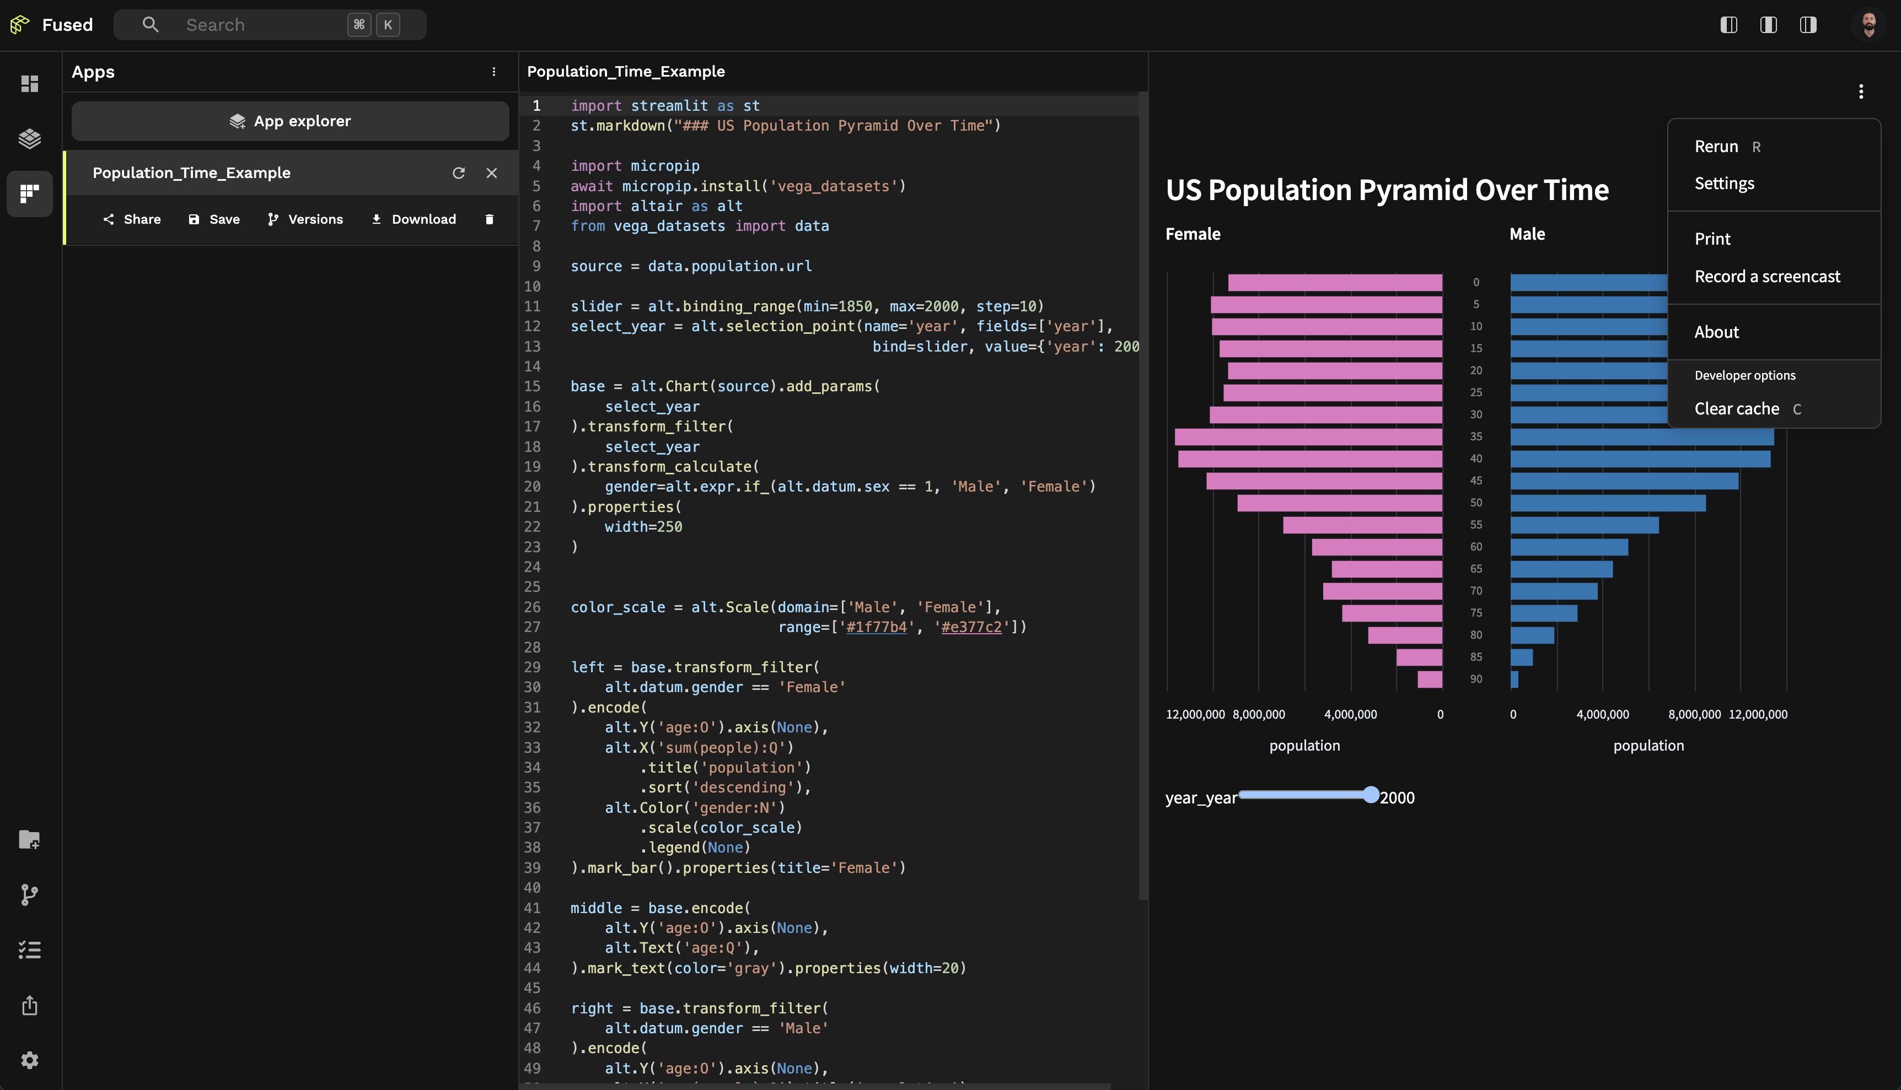This screenshot has height=1090, width=1901.
Task: Click the refresh icon on Population_Time_Example
Action: 458,173
